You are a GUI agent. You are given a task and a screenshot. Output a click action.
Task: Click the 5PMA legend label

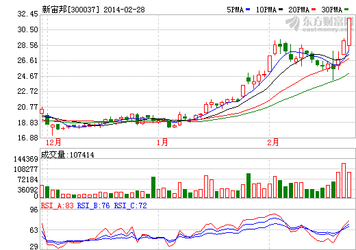coord(235,10)
